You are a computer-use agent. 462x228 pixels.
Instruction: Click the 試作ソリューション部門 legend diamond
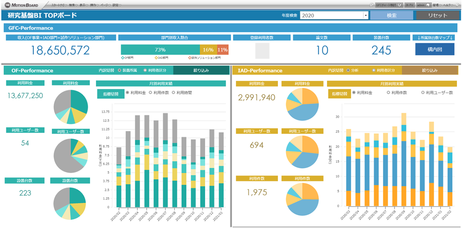point(190,58)
